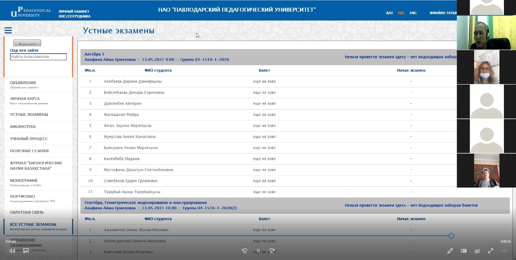Select student Төуірбай Ақнұр Төуірбайқызы
The height and width of the screenshot is (260, 516).
click(x=132, y=192)
